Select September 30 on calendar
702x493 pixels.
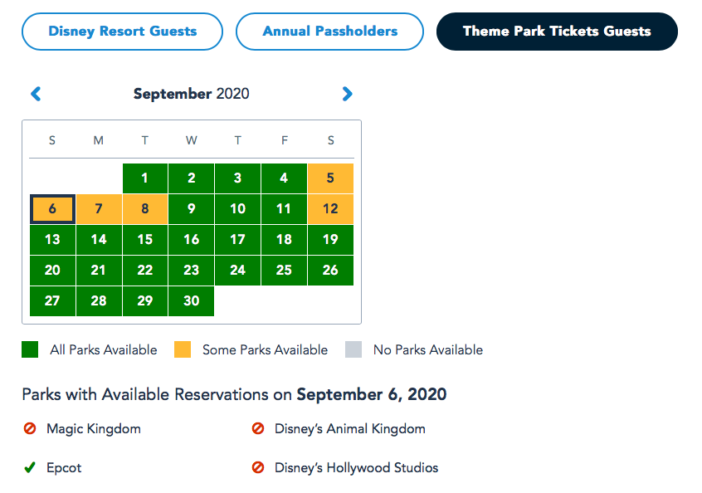[x=192, y=301]
